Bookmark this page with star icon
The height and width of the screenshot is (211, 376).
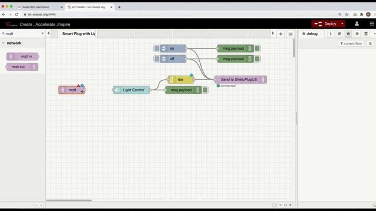coord(347,14)
